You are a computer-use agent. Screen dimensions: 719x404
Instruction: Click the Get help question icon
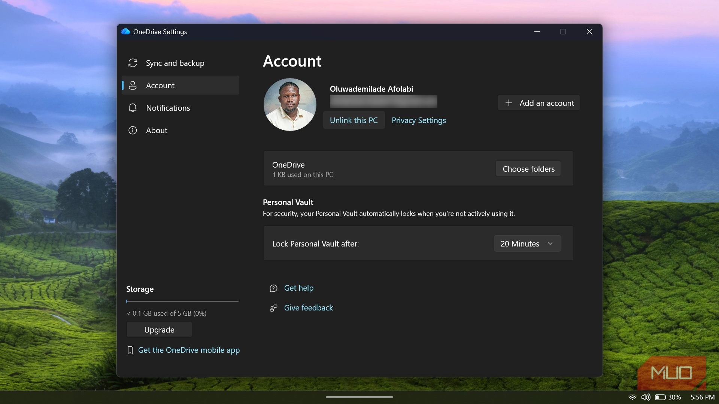(273, 288)
